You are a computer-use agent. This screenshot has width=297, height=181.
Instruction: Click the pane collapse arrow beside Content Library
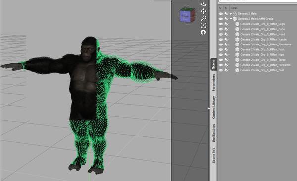(209, 108)
